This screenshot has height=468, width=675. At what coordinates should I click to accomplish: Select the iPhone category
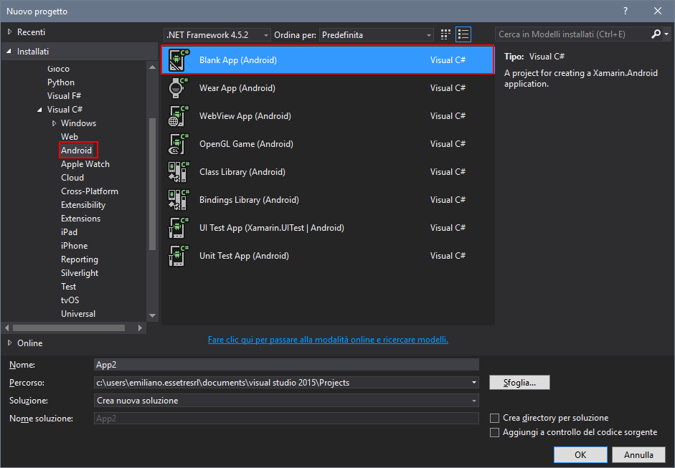pyautogui.click(x=75, y=246)
